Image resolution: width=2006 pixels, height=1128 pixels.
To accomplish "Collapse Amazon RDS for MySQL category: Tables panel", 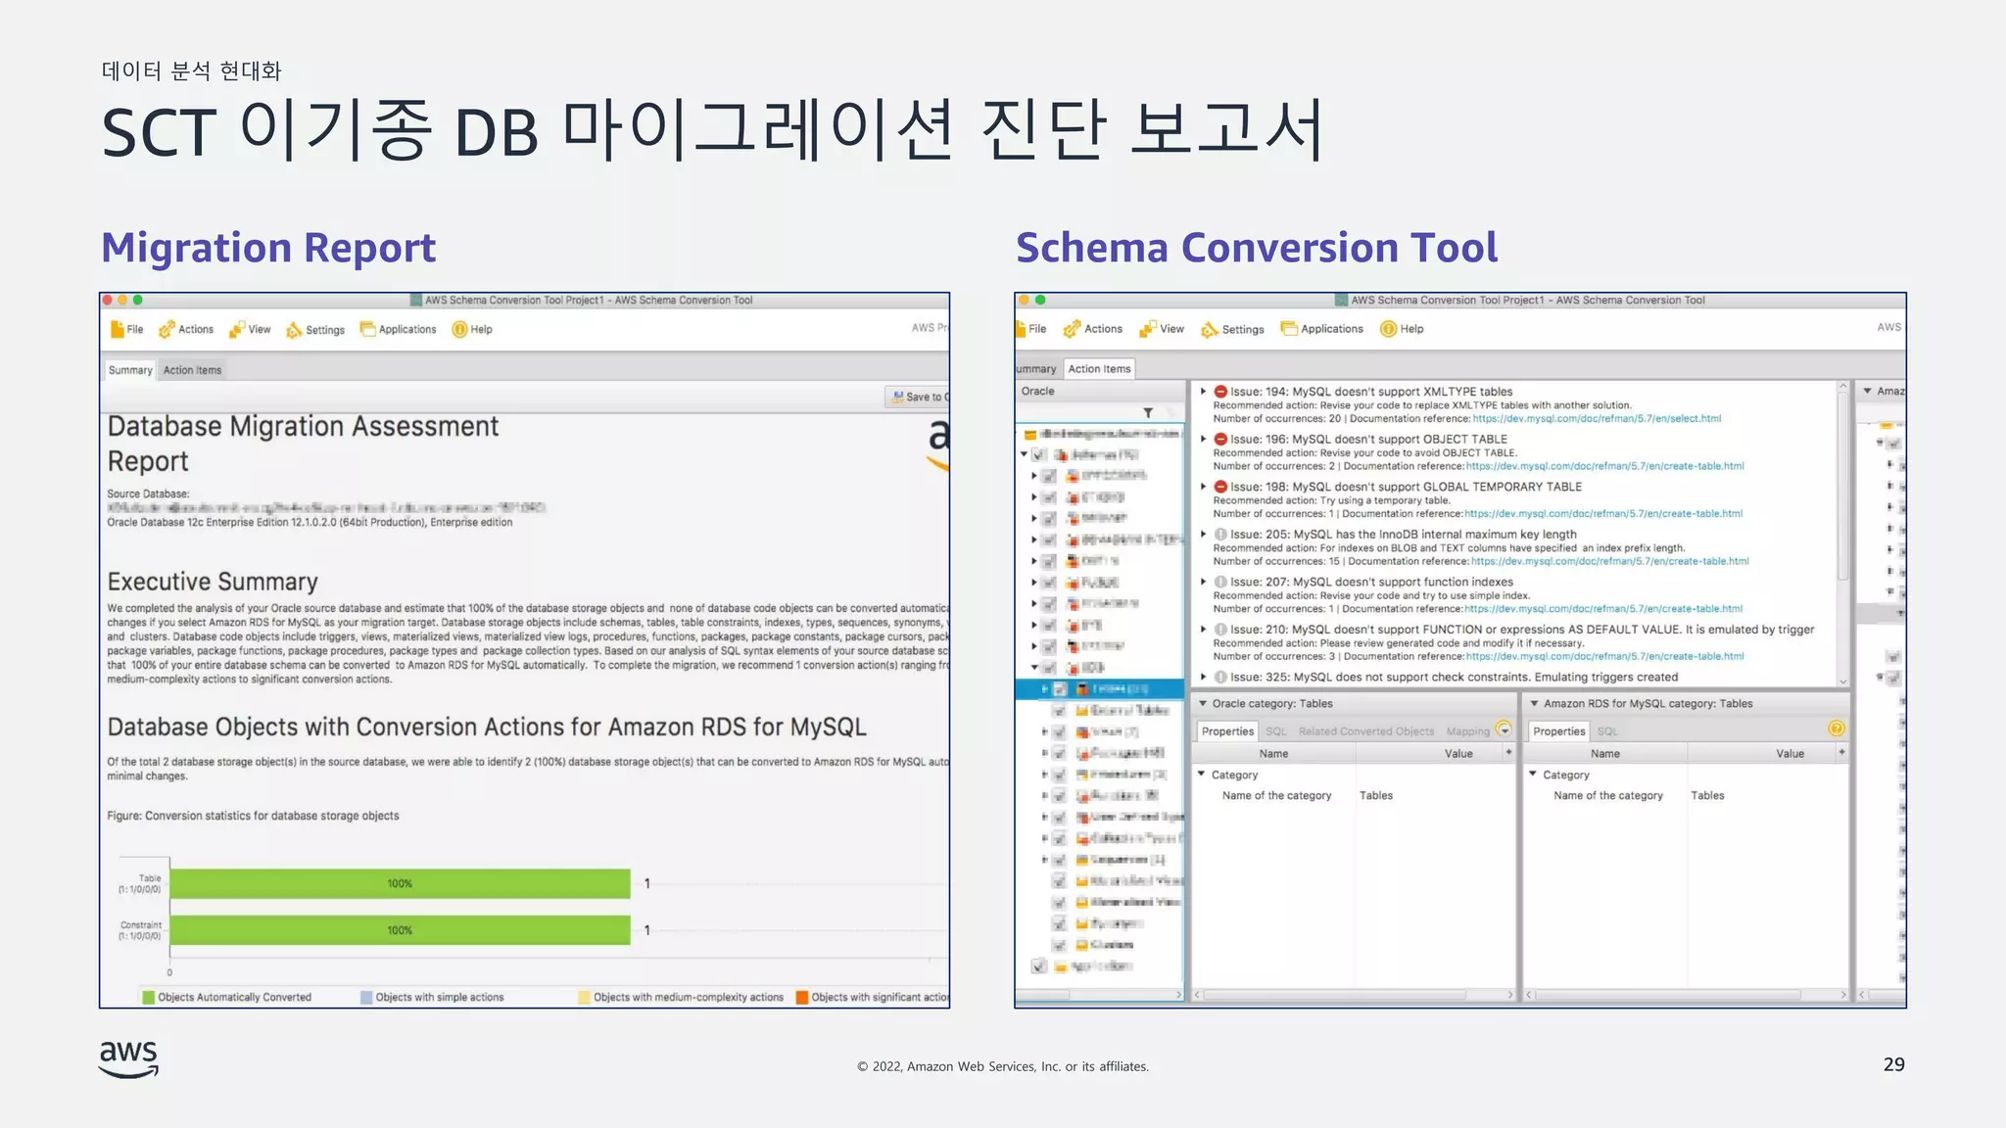I will point(1535,703).
